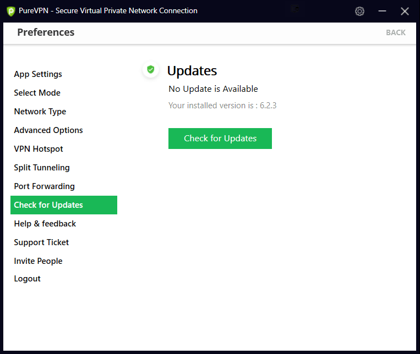Open the Invite People option
Image resolution: width=420 pixels, height=354 pixels.
38,261
